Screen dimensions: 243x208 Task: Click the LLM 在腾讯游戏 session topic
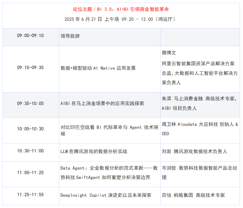pos(94,151)
